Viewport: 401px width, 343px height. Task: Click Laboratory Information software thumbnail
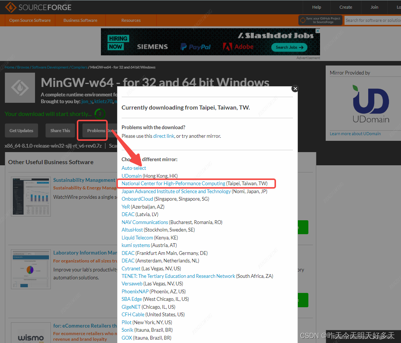click(x=31, y=269)
